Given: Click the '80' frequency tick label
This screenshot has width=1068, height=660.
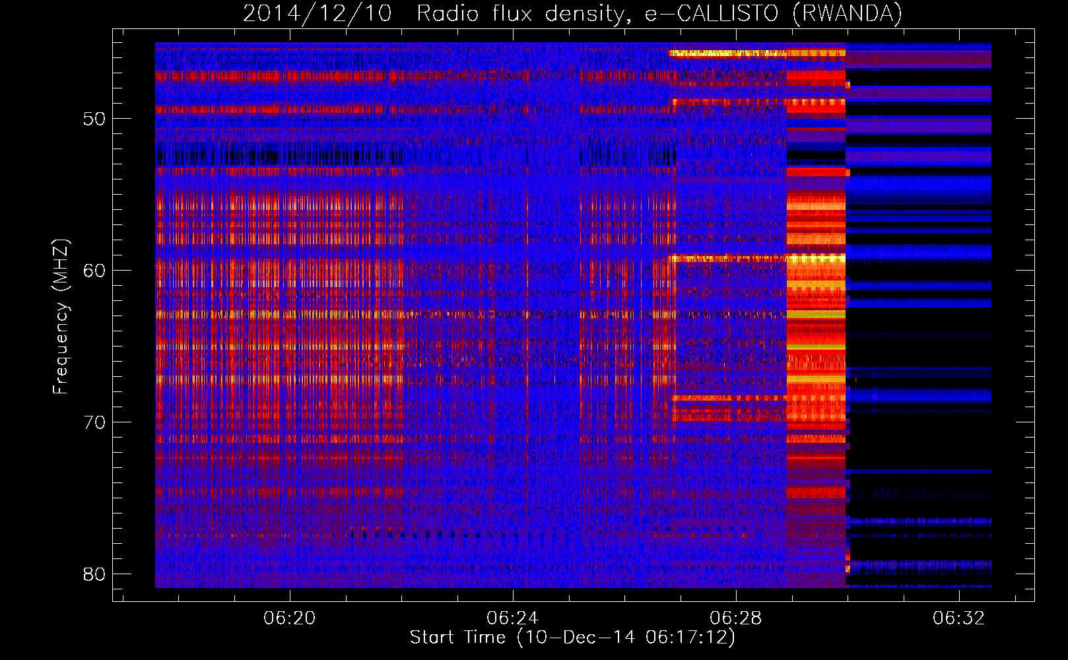Looking at the screenshot, I should point(94,574).
